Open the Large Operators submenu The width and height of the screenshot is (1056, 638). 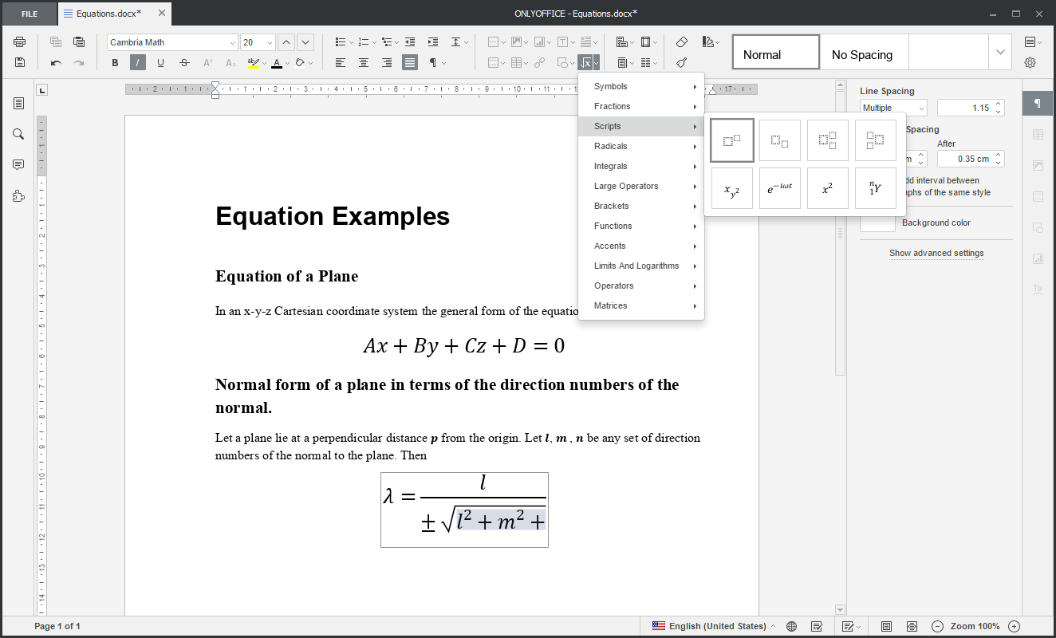pos(641,186)
